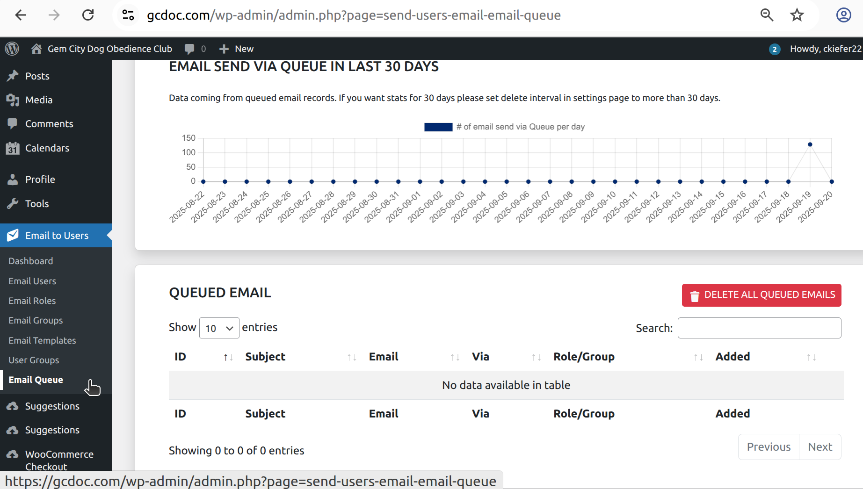863x489 pixels.
Task: Open the site home icon for Gem City Dog Obedience Club
Action: [x=36, y=49]
